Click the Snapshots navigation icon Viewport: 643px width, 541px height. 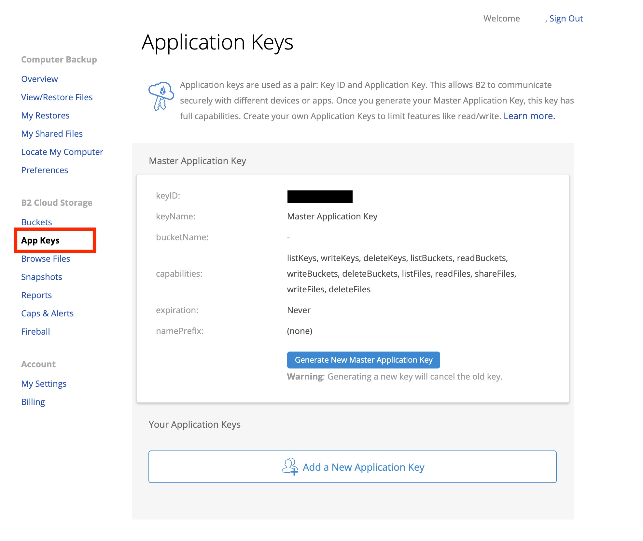coord(41,276)
